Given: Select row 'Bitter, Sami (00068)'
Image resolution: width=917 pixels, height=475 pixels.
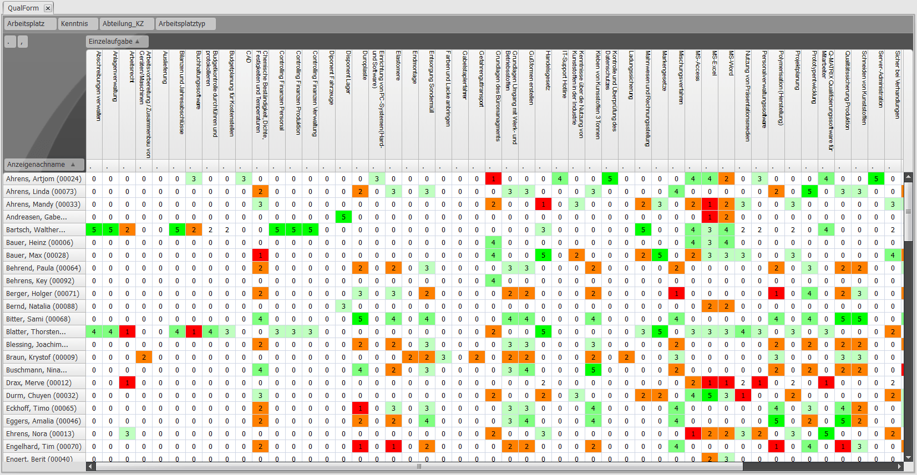Looking at the screenshot, I should point(44,319).
